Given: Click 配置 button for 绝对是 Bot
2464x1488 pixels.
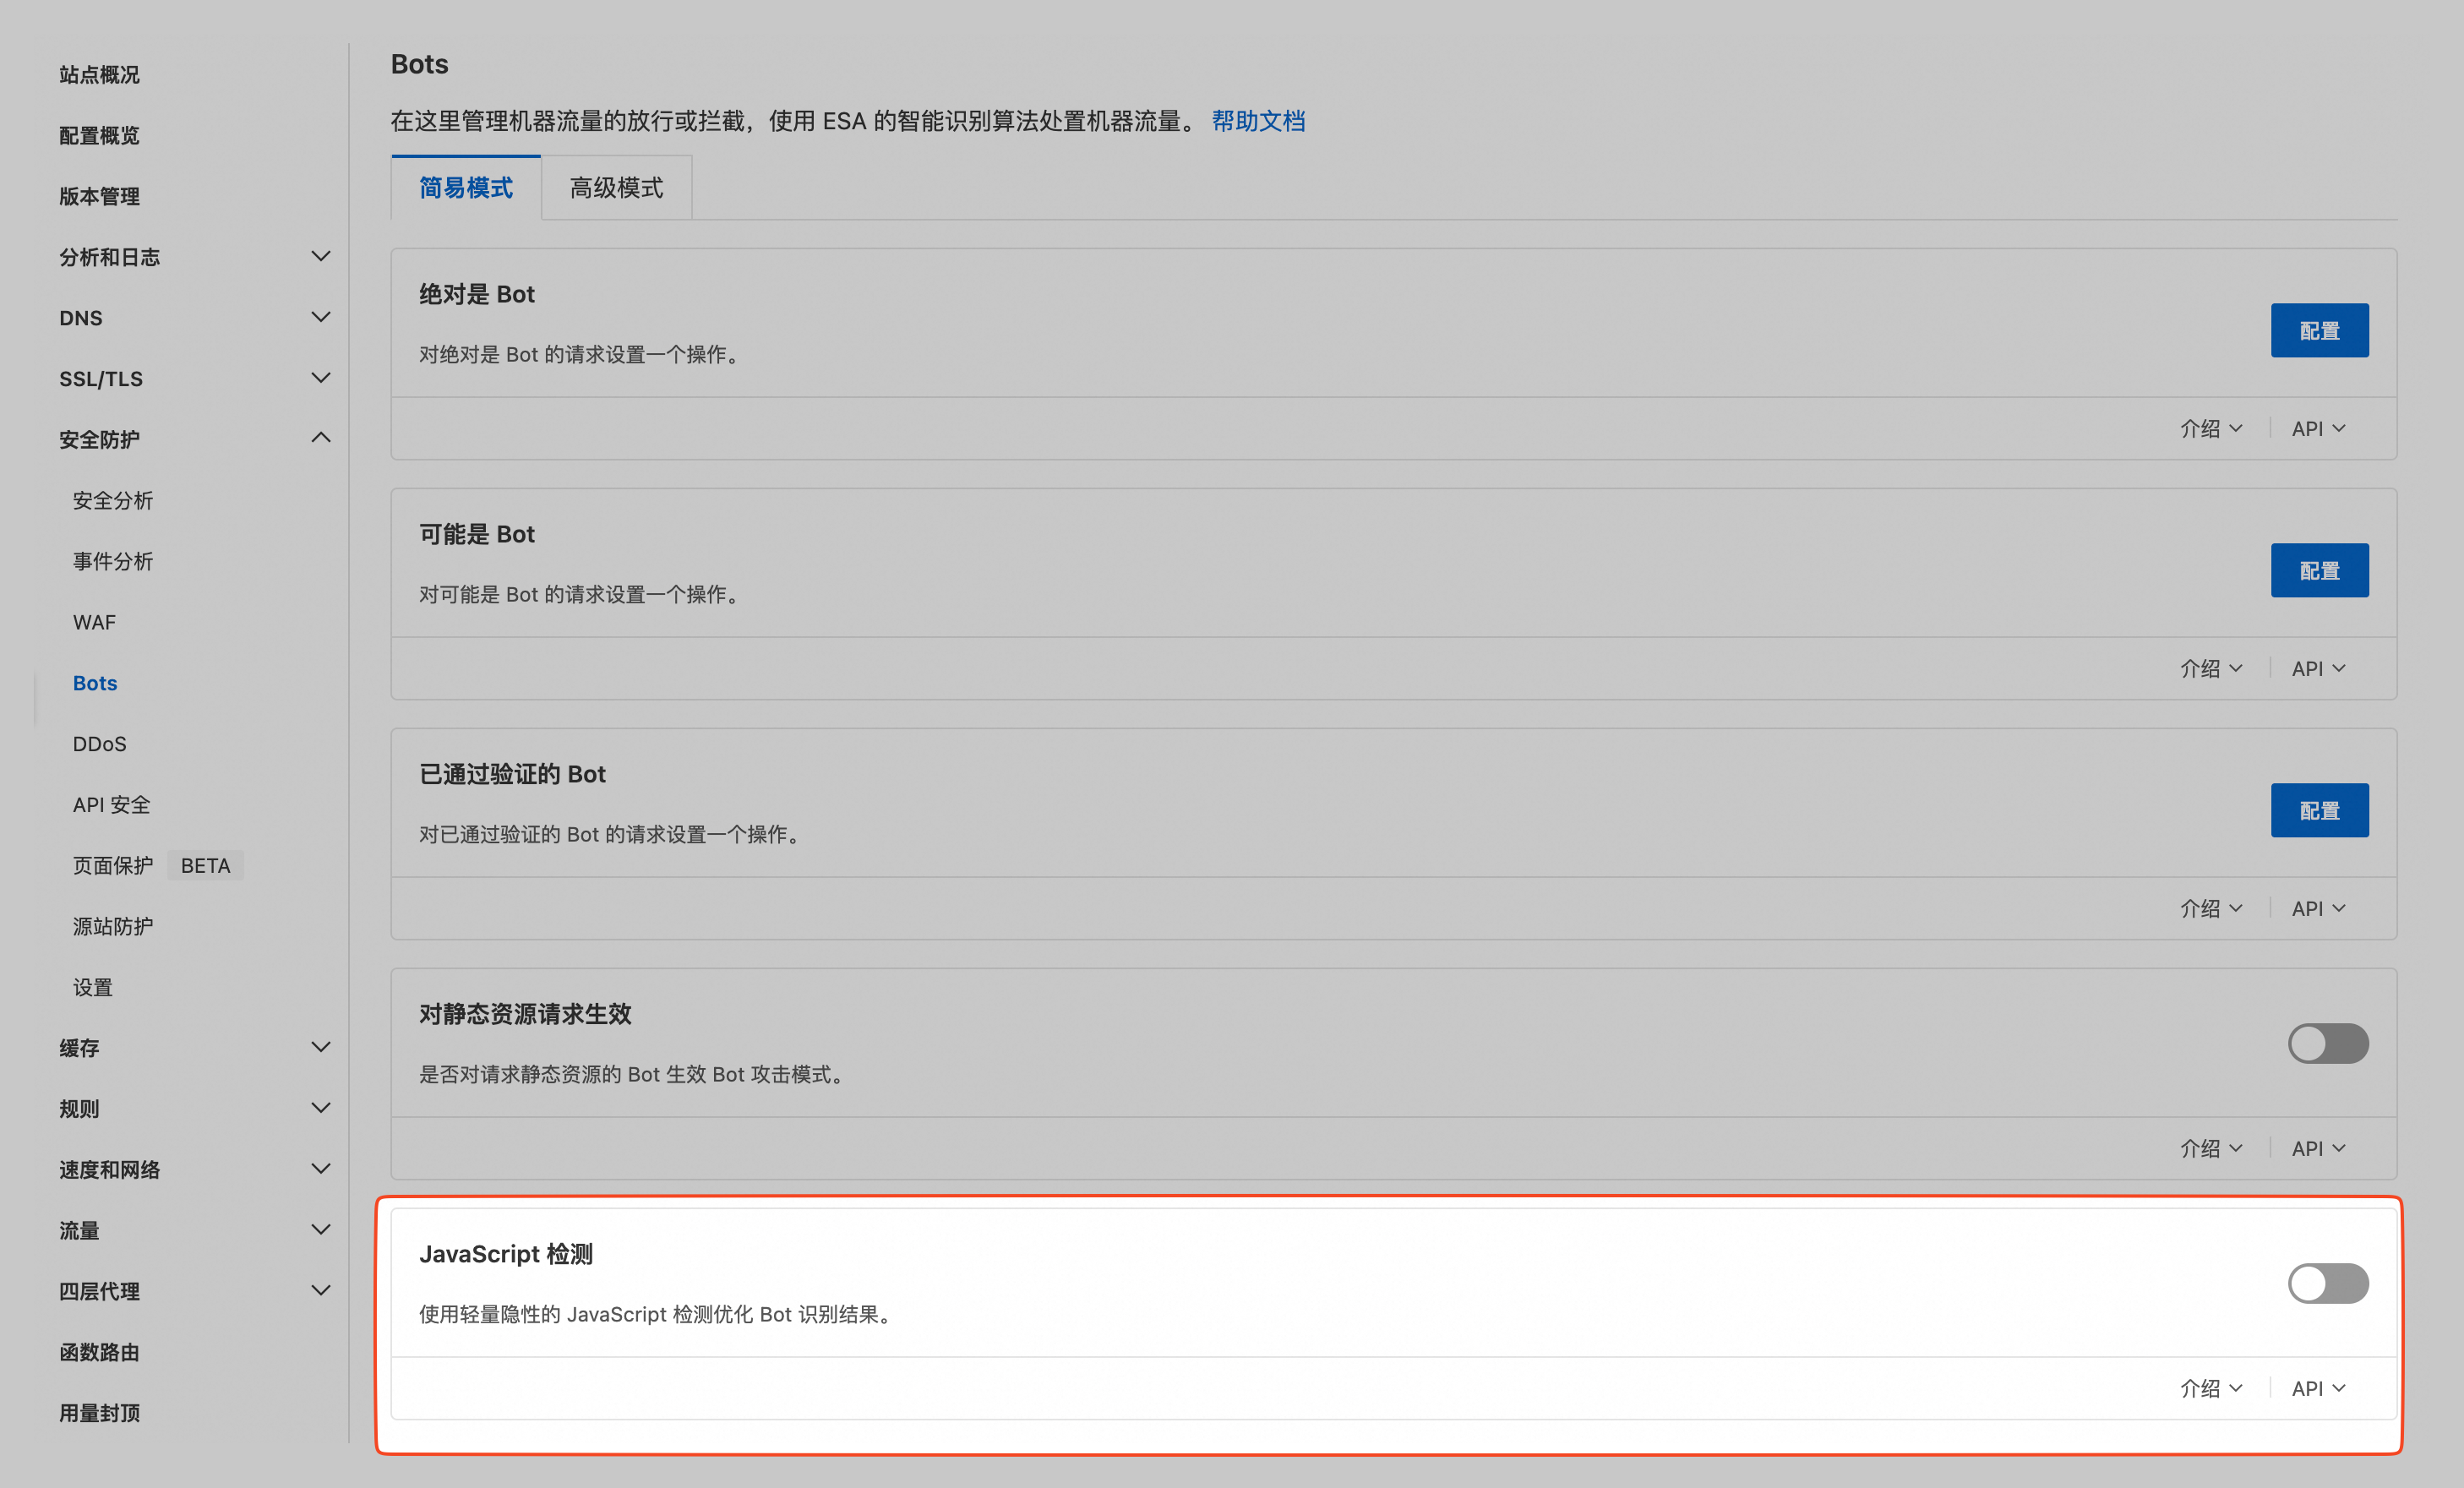Looking at the screenshot, I should pos(2318,330).
